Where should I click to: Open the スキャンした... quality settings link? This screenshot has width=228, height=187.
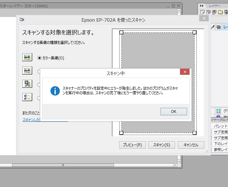(x=31, y=120)
